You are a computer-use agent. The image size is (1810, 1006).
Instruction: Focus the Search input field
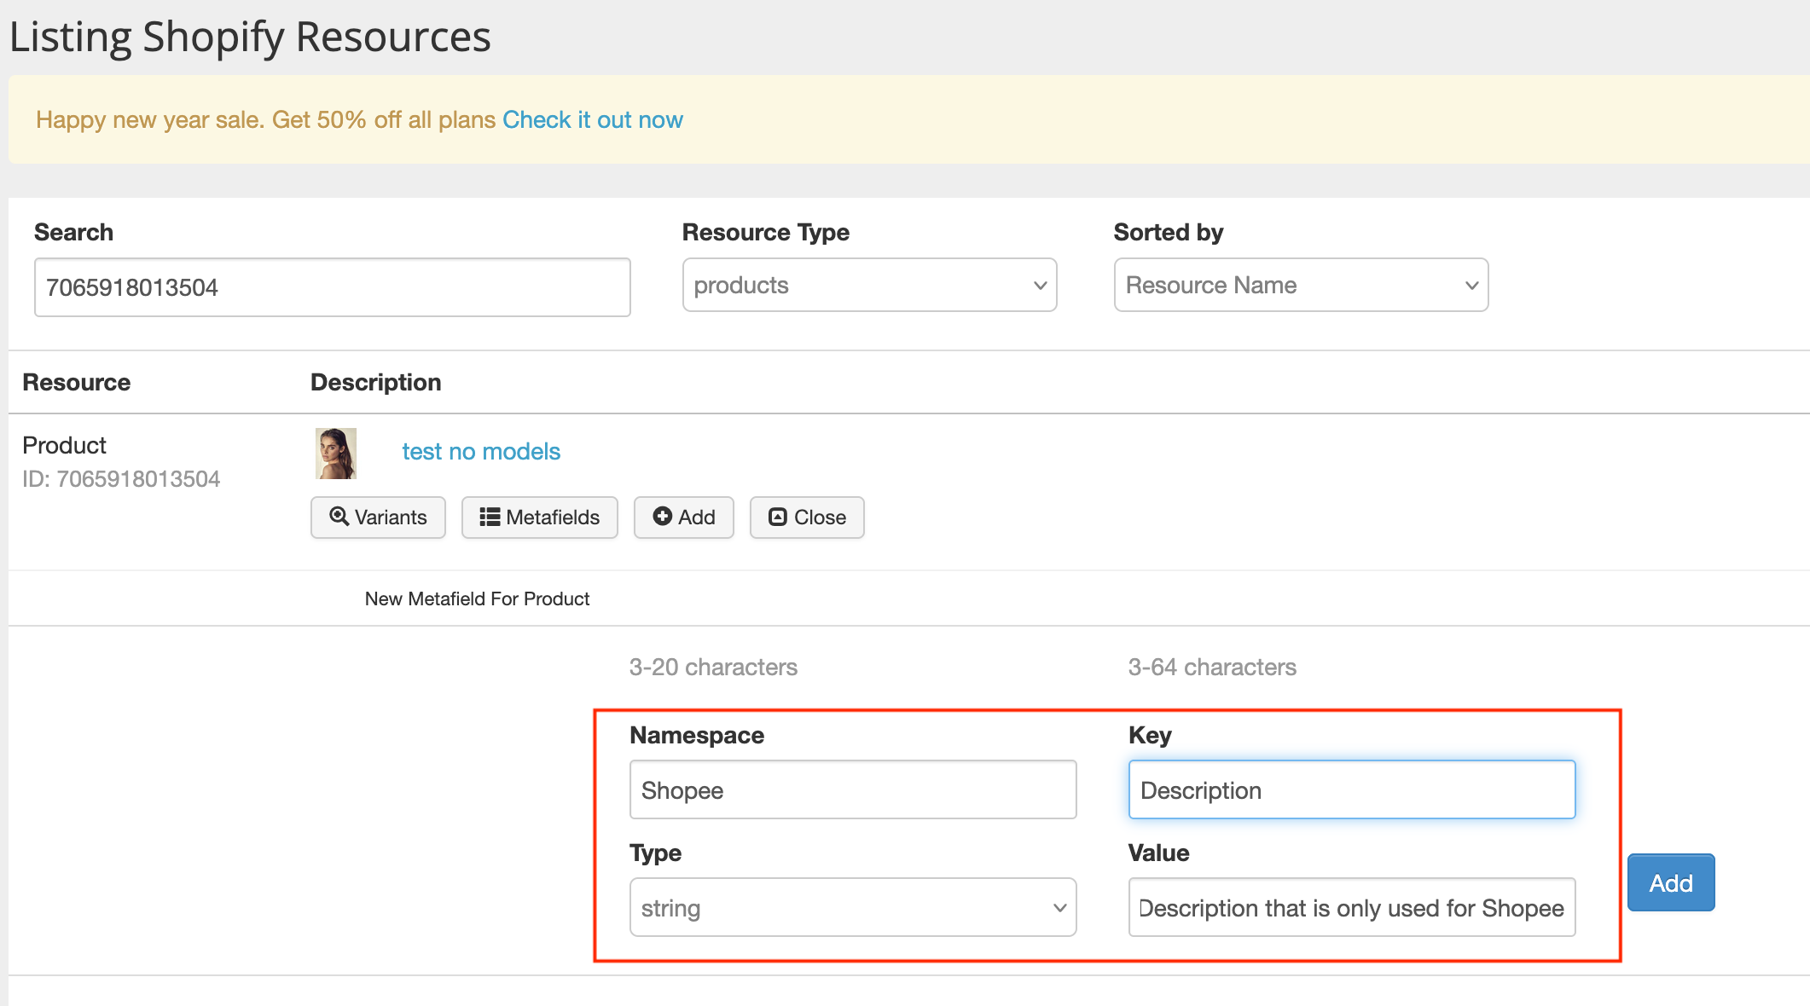(x=332, y=287)
